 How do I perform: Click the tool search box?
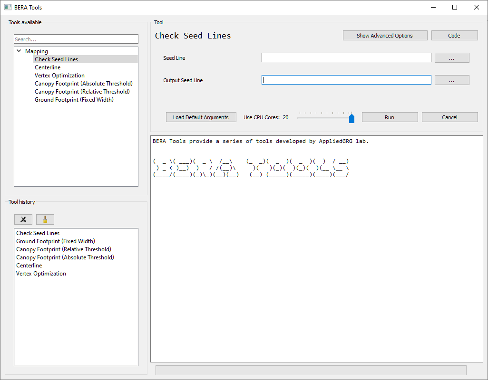coord(76,39)
